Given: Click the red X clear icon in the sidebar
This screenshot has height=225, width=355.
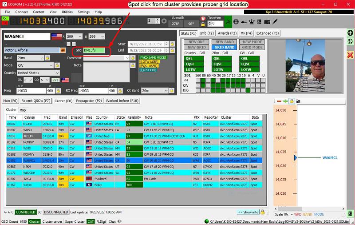Looking at the screenshot, I should pos(350,55).
